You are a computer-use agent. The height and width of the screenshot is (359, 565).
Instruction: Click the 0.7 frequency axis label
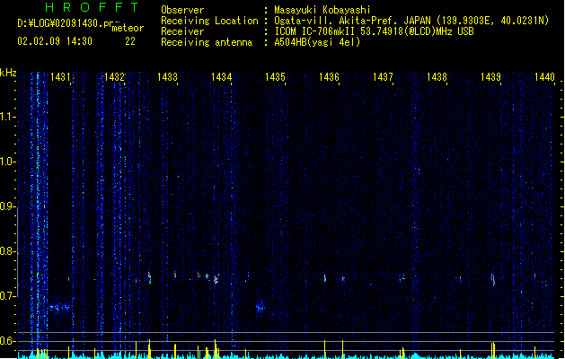(x=7, y=296)
